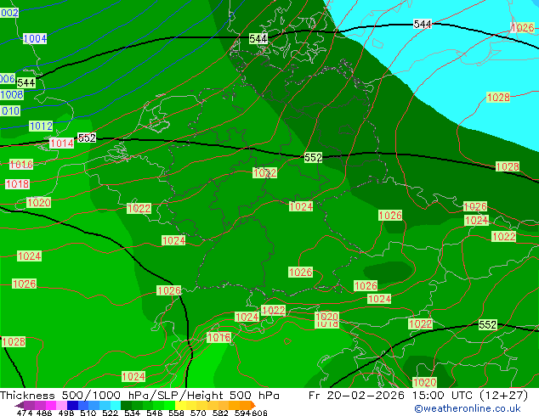Click the cyan legend swatch beside 522
The height and width of the screenshot is (416, 539).
tap(116, 405)
